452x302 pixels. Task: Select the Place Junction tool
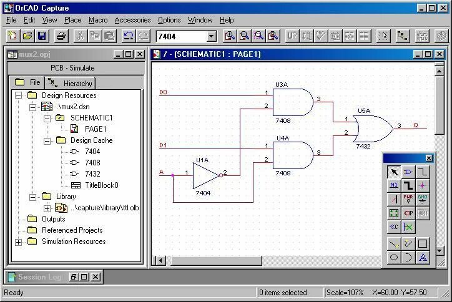click(423, 185)
